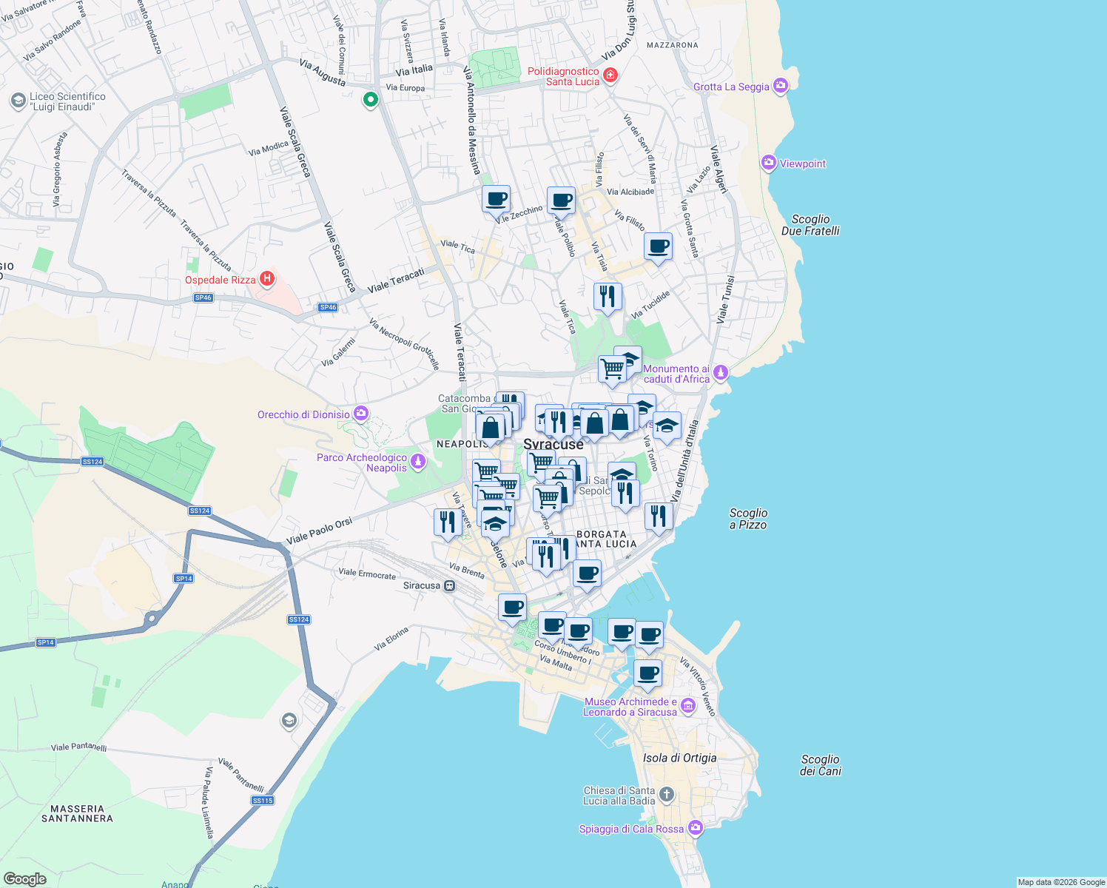Open the Museo Archimede e Leonardo museum marker
The width and height of the screenshot is (1107, 888).
pos(687,706)
